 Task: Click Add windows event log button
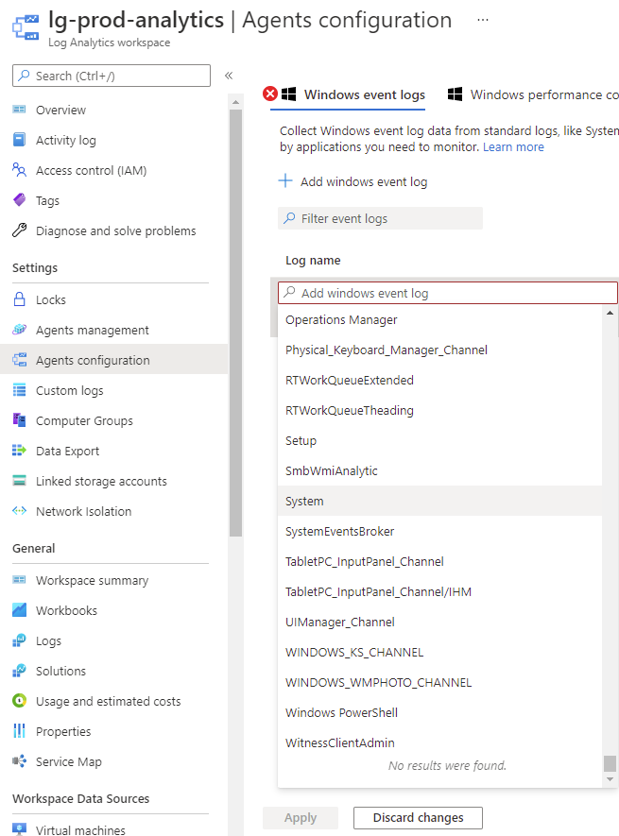pyautogui.click(x=353, y=181)
